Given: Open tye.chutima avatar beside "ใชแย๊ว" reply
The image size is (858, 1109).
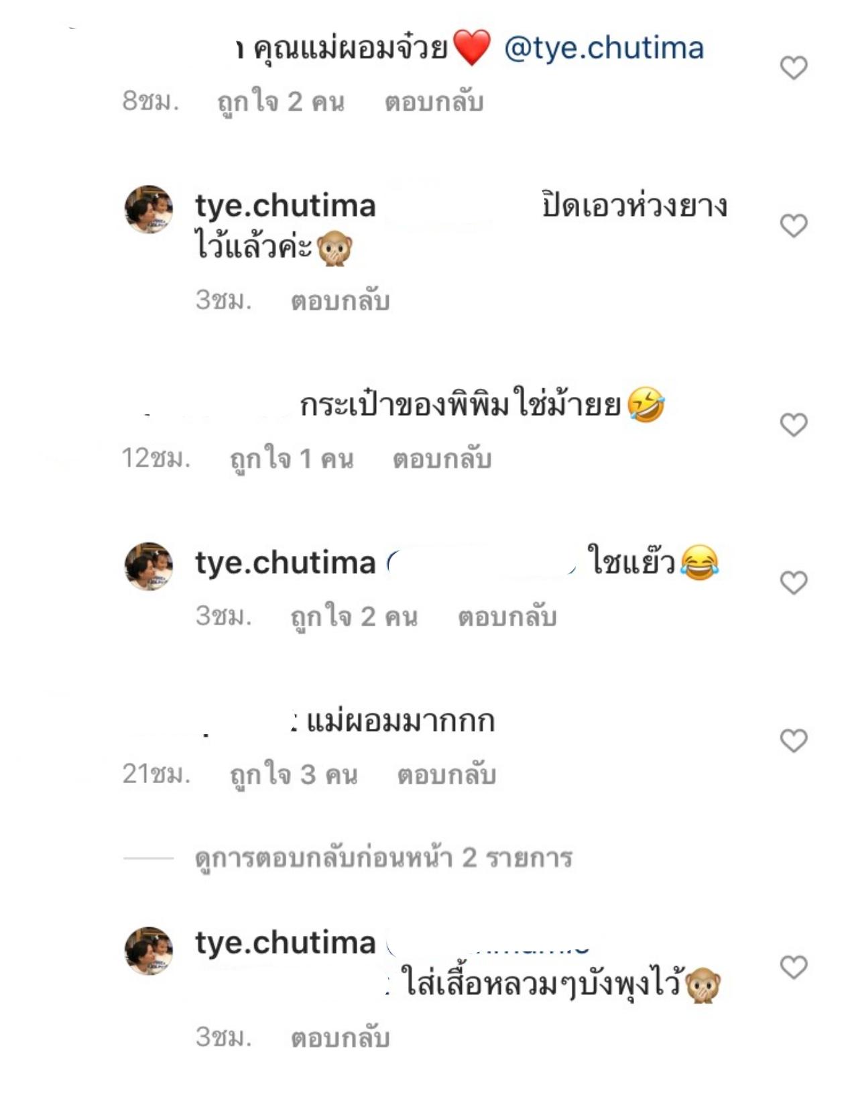Looking at the screenshot, I should tap(149, 566).
